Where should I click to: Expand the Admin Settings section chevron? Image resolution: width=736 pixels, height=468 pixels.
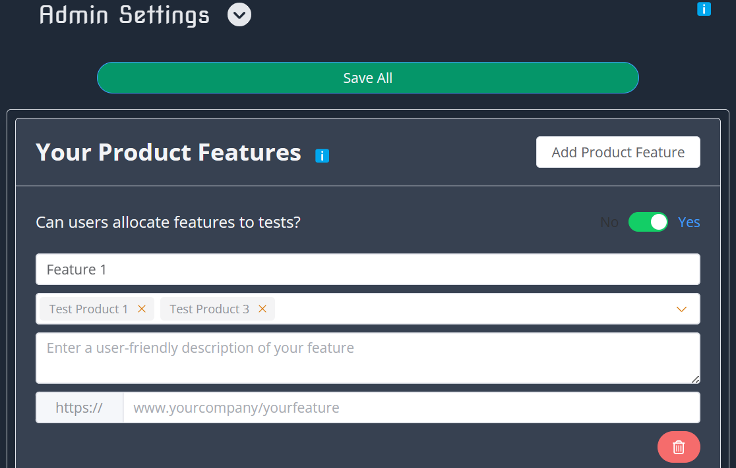[239, 14]
